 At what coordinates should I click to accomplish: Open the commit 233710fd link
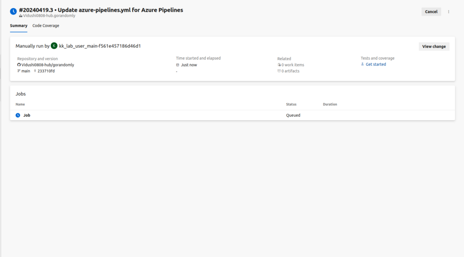46,71
